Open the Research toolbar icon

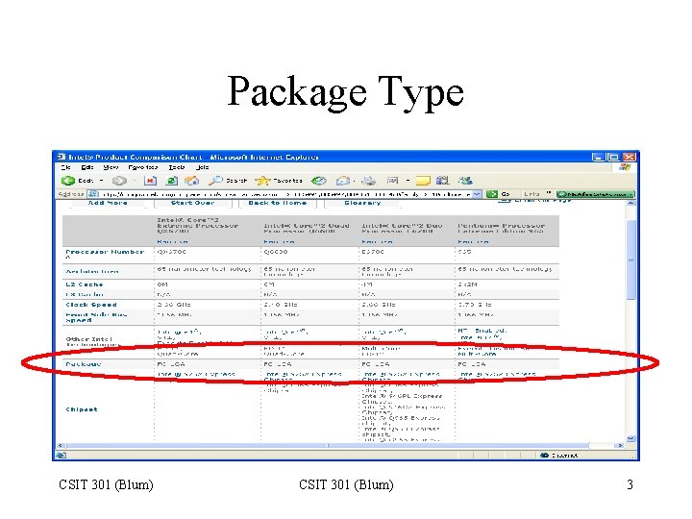point(443,181)
